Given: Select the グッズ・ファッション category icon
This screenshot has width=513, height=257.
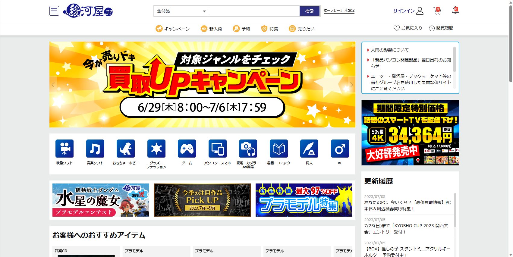Looking at the screenshot, I should click(156, 149).
